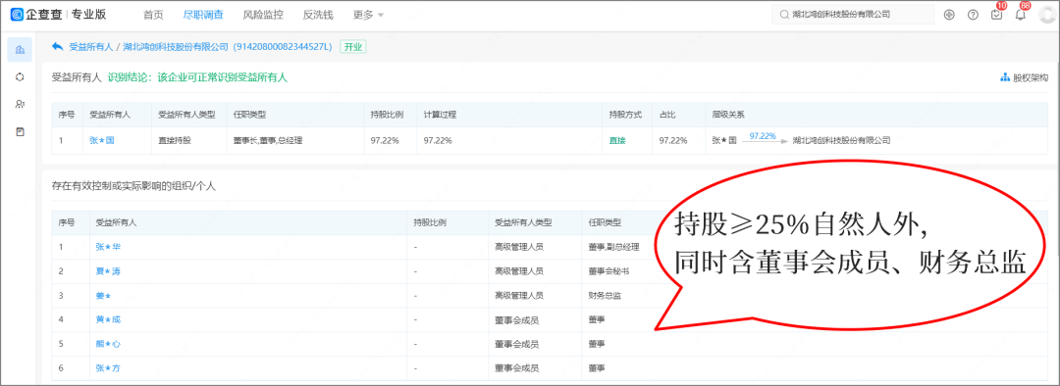Open the help question mark icon
Screen dimensions: 1060x386
point(973,14)
